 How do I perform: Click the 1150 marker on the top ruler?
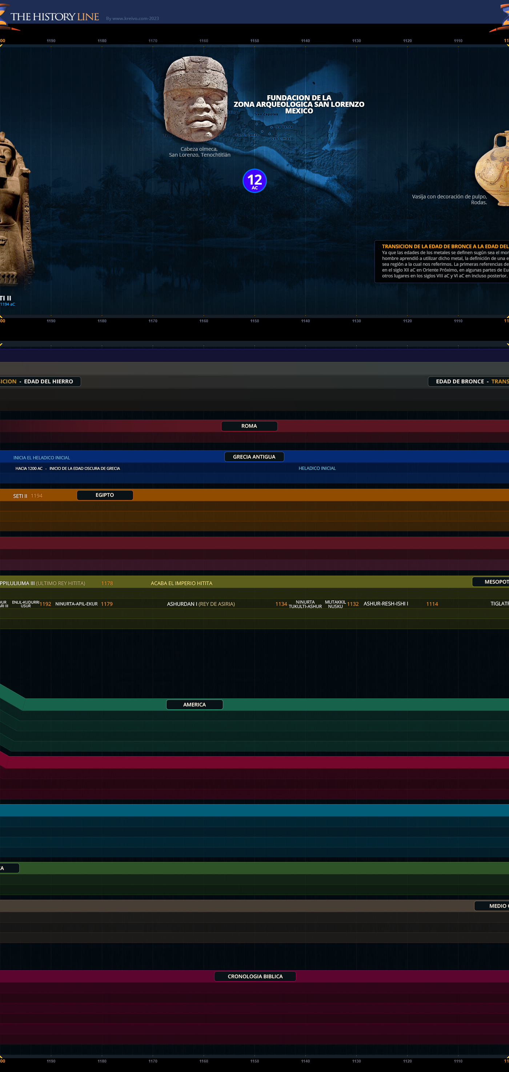pos(254,41)
